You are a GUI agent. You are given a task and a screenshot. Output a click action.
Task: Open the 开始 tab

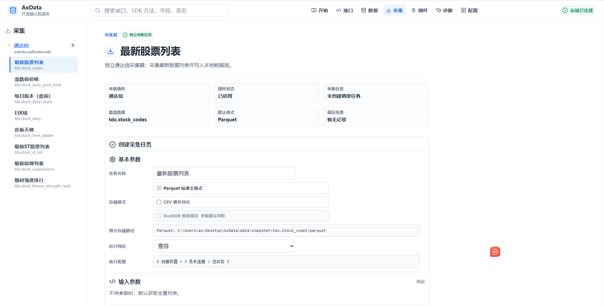tap(320, 10)
